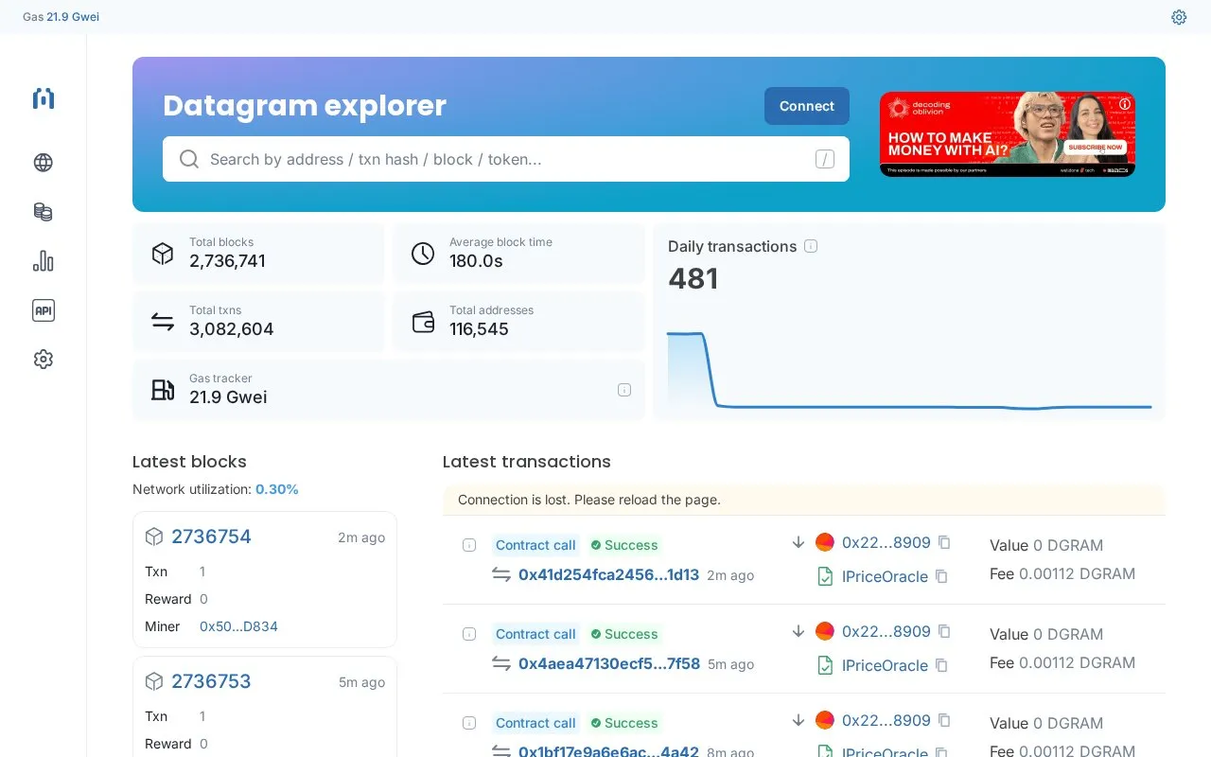Screen dimensions: 1211x757
Task: Expand details for transaction 0x41d254fca2456...1d13
Action: click(469, 545)
